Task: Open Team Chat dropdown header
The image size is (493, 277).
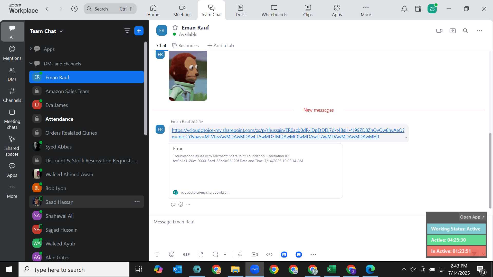Action: pyautogui.click(x=46, y=31)
